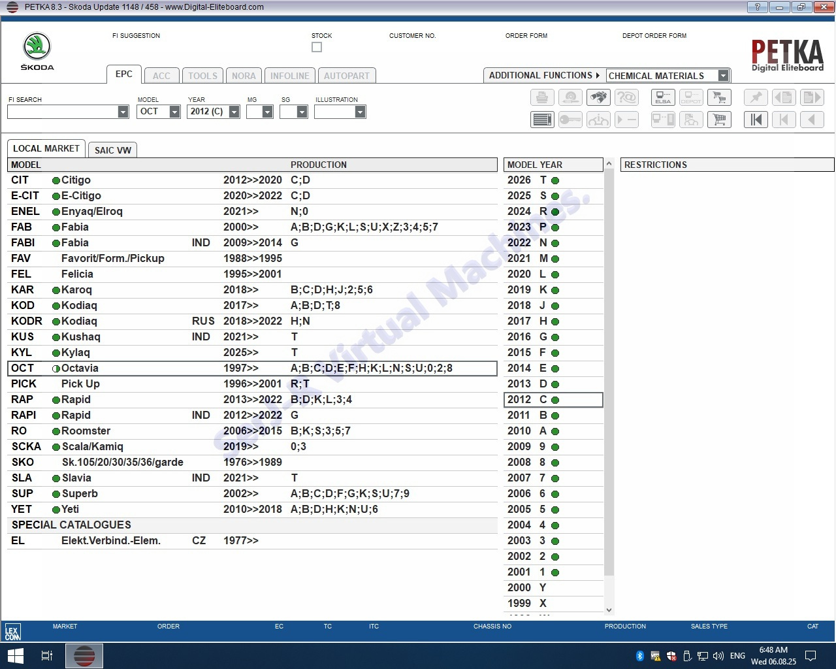Switch to the SAIC VW tab
This screenshot has width=836, height=669.
(112, 150)
